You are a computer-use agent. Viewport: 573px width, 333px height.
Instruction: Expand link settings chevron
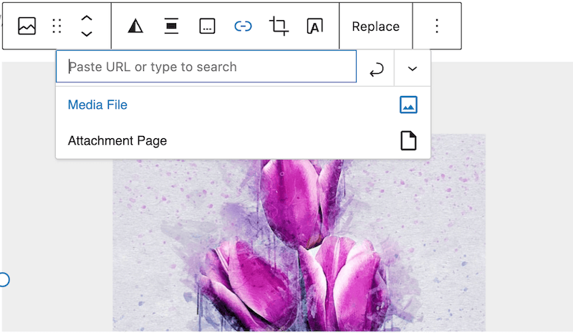(413, 69)
